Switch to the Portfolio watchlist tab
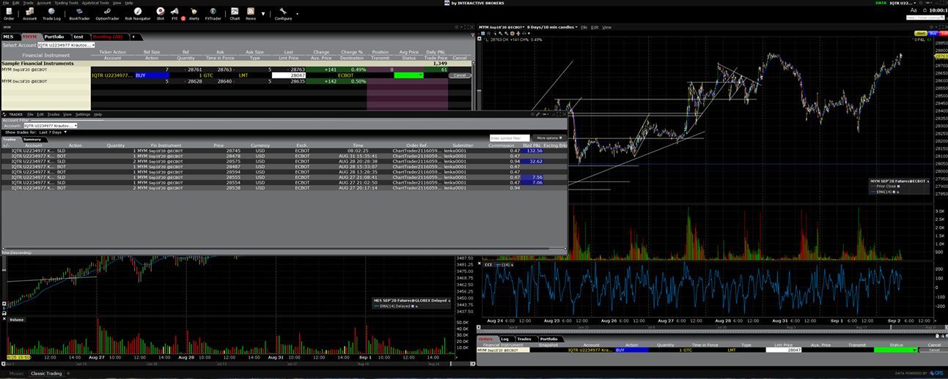948x379 pixels. pyautogui.click(x=54, y=37)
